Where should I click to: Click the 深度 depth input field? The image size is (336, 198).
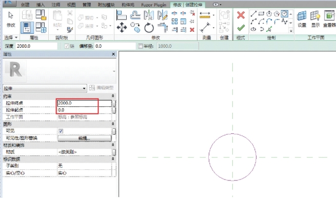tap(36, 46)
